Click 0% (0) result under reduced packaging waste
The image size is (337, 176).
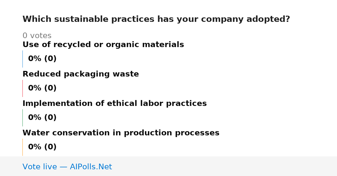click(x=42, y=88)
